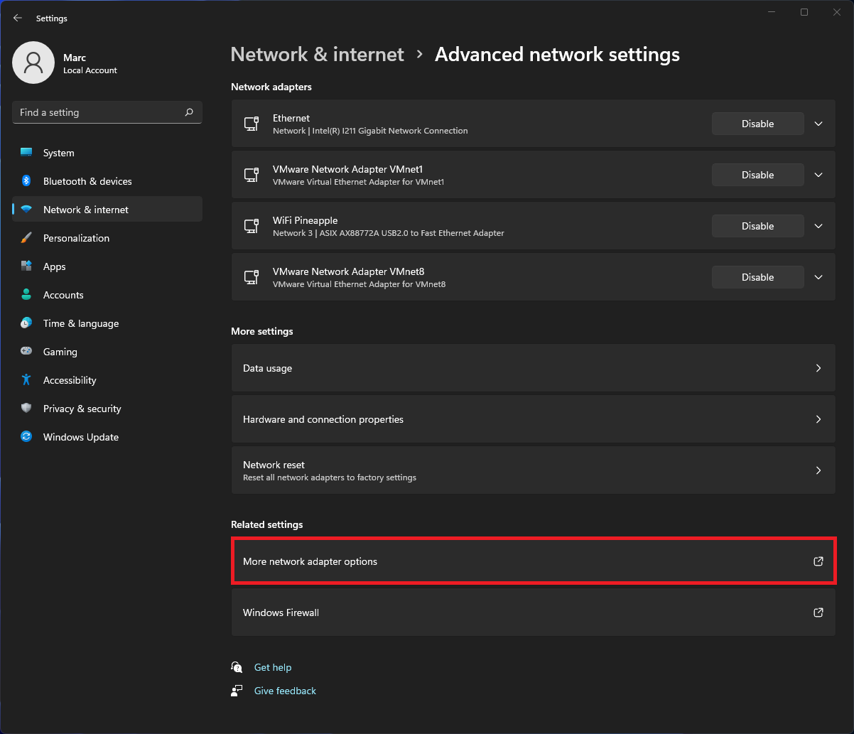Click the Give feedback icon

tap(237, 690)
